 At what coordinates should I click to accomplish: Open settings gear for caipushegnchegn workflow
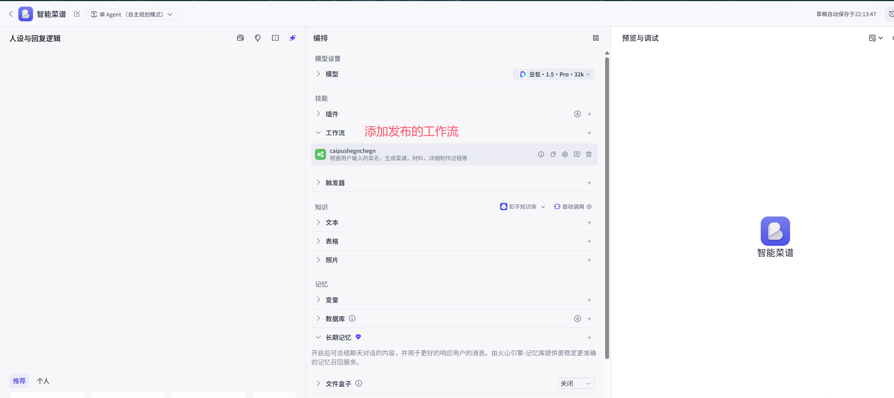point(565,154)
